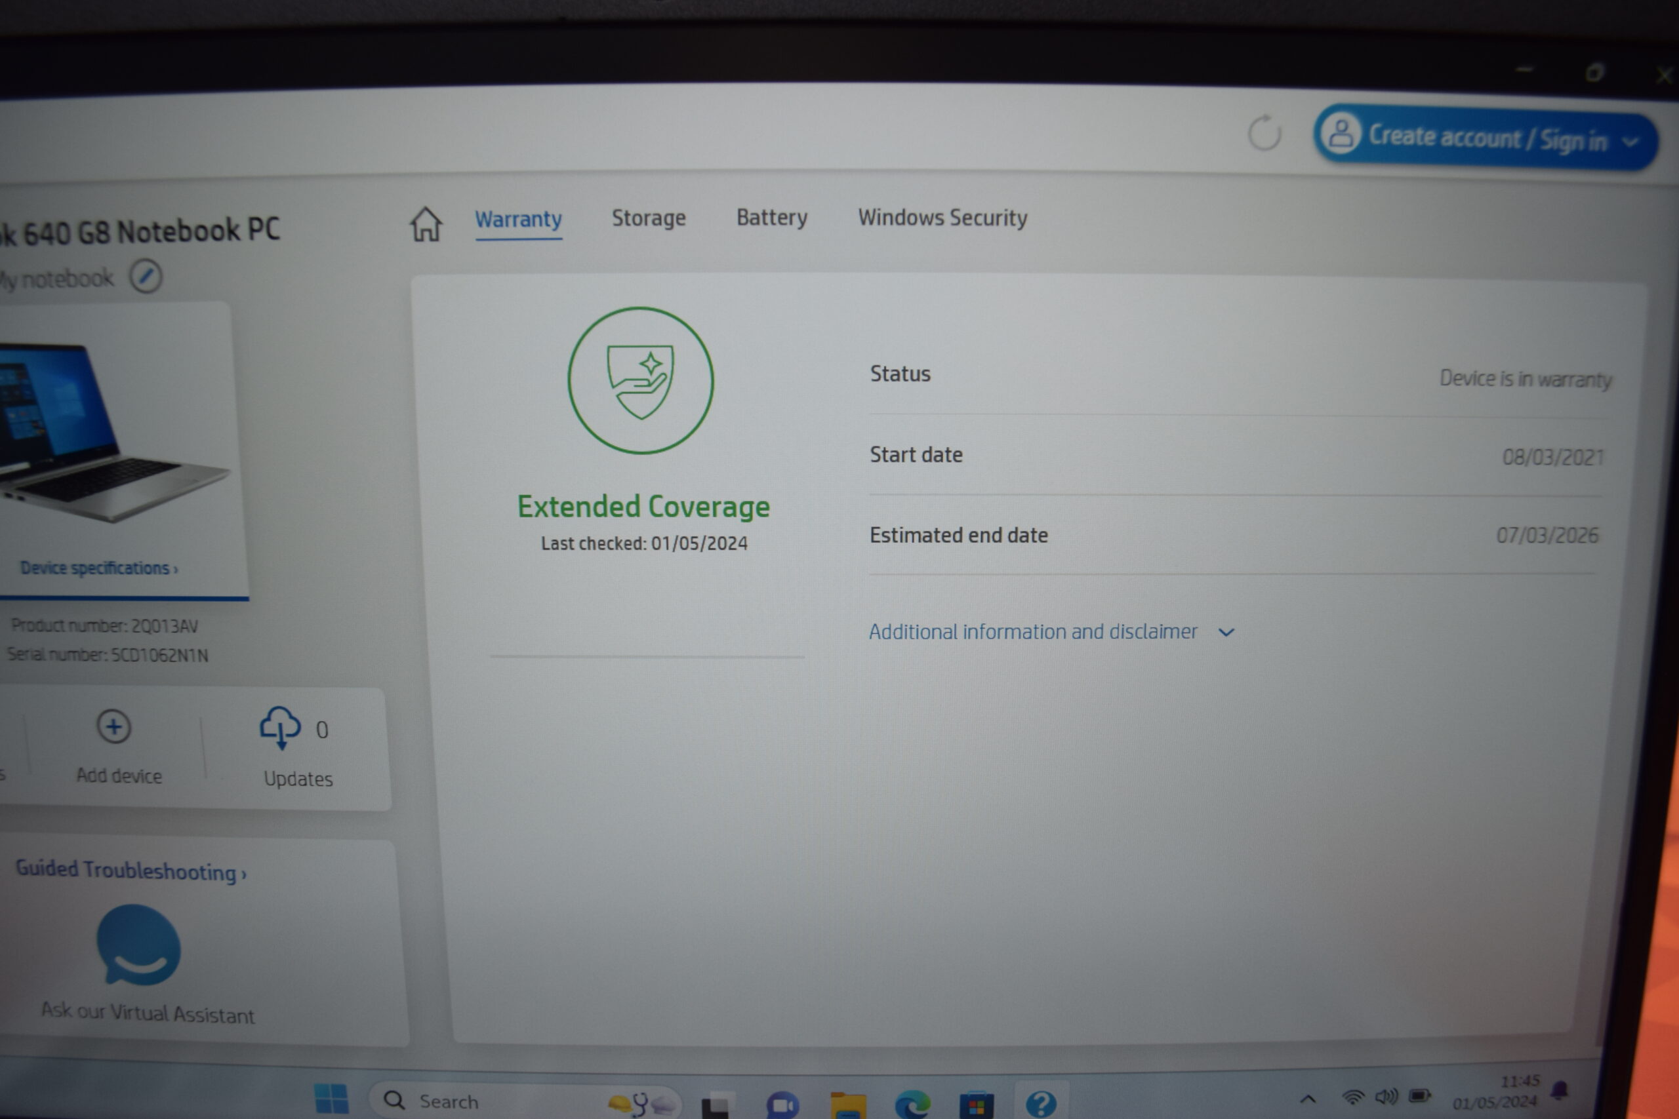Image resolution: width=1679 pixels, height=1119 pixels.
Task: Click the 640 G8 Notebook PC title
Action: click(139, 231)
